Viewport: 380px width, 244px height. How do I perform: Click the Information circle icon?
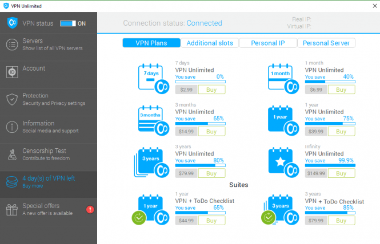click(x=12, y=127)
